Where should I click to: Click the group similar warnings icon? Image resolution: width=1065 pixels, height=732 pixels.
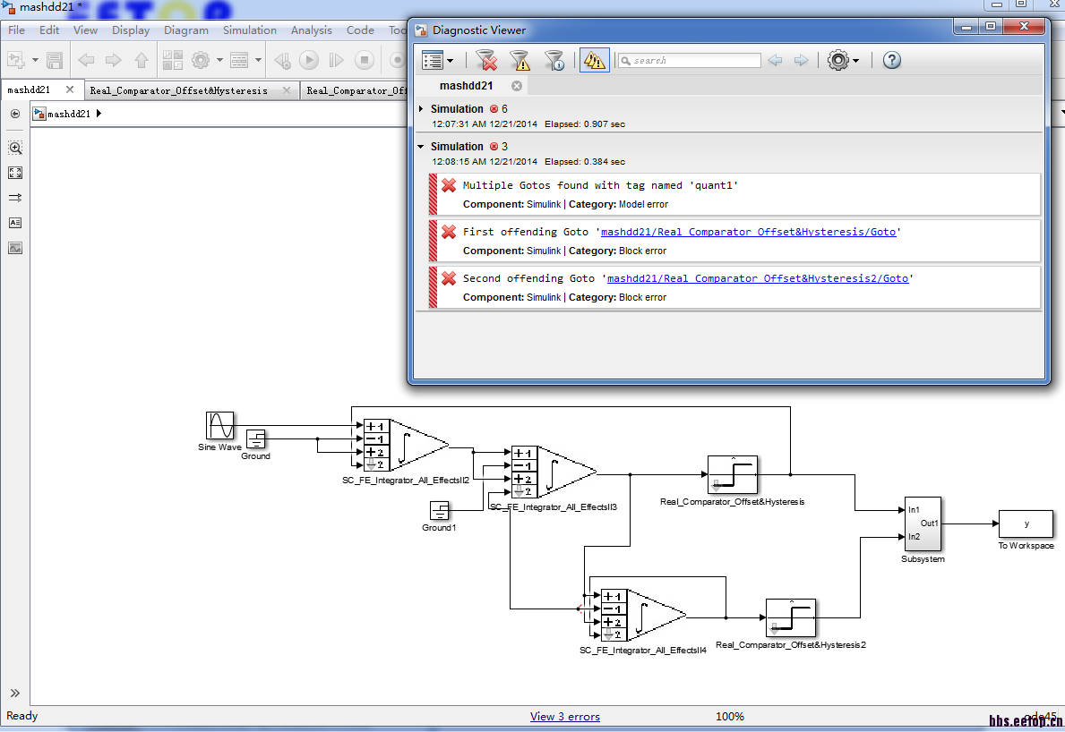(x=594, y=60)
